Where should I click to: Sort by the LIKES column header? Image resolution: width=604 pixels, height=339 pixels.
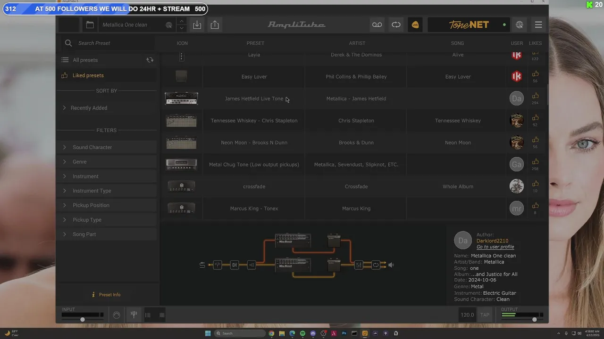click(x=535, y=43)
